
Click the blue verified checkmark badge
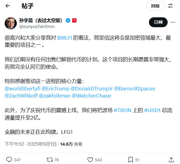click(x=68, y=21)
